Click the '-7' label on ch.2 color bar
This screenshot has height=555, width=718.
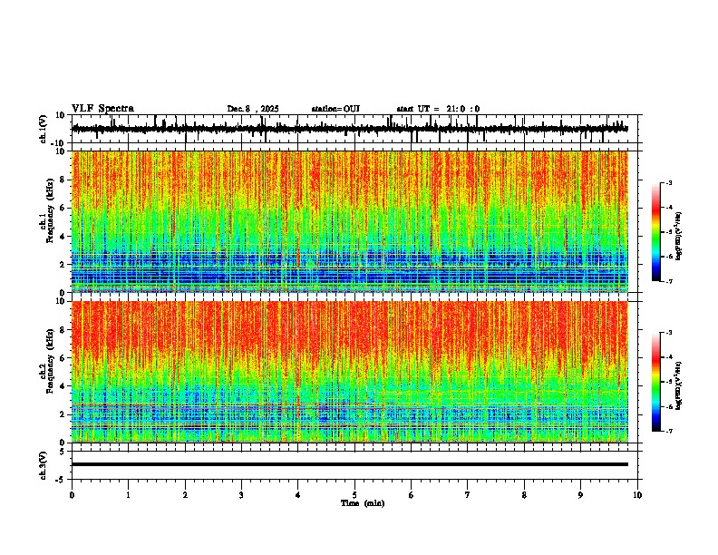pos(669,431)
